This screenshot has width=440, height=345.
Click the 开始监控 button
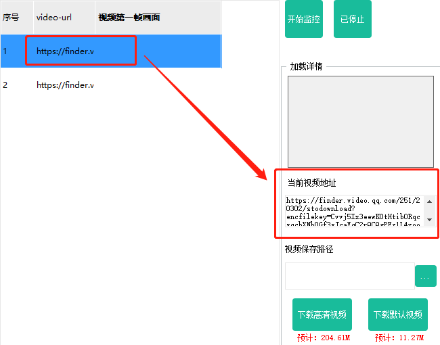(x=303, y=20)
